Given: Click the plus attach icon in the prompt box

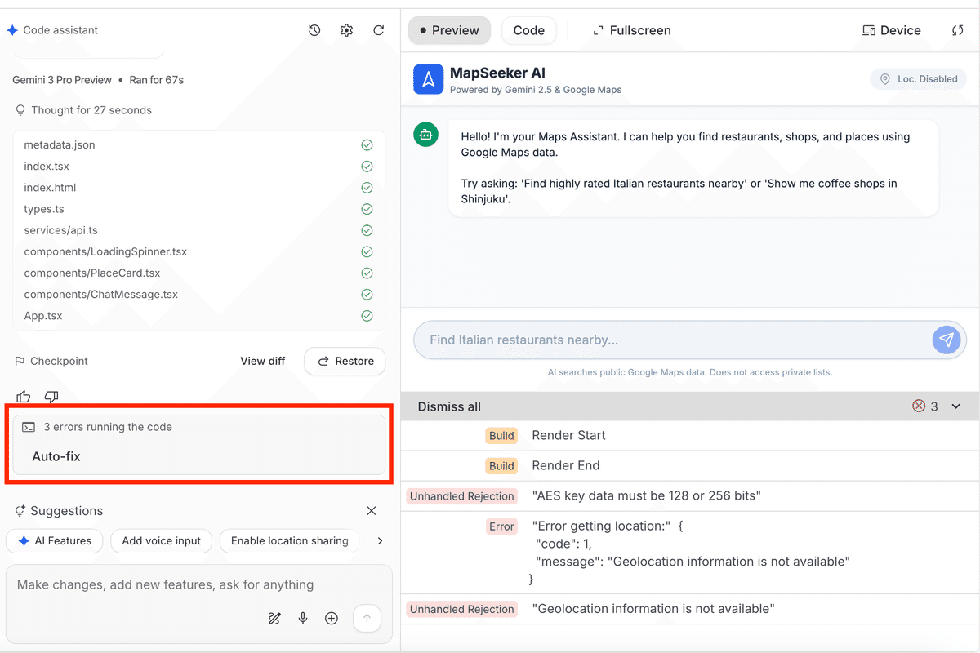Looking at the screenshot, I should pos(332,619).
